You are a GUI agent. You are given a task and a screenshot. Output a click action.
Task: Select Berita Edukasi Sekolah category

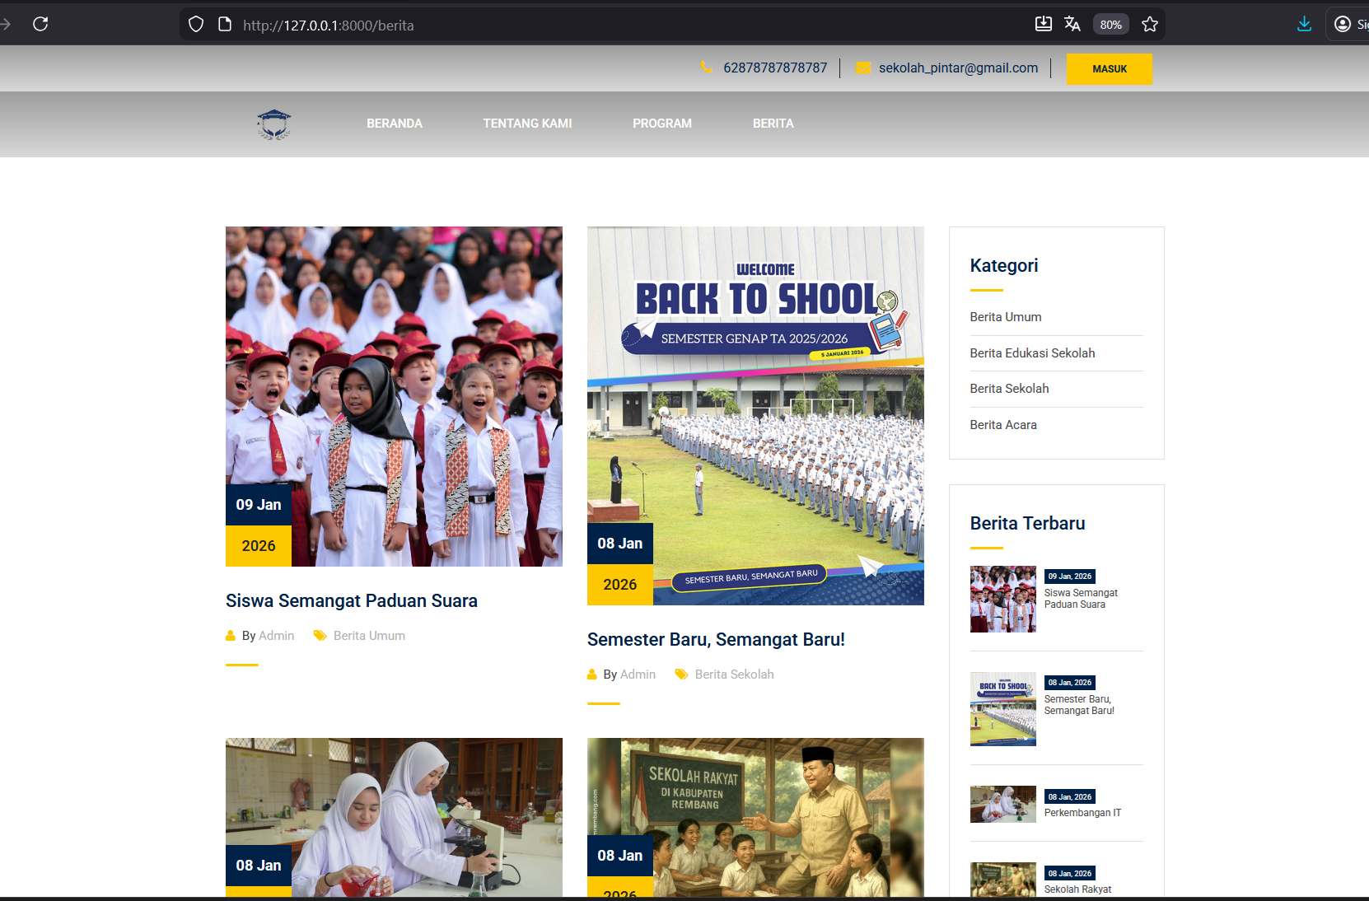click(1032, 353)
